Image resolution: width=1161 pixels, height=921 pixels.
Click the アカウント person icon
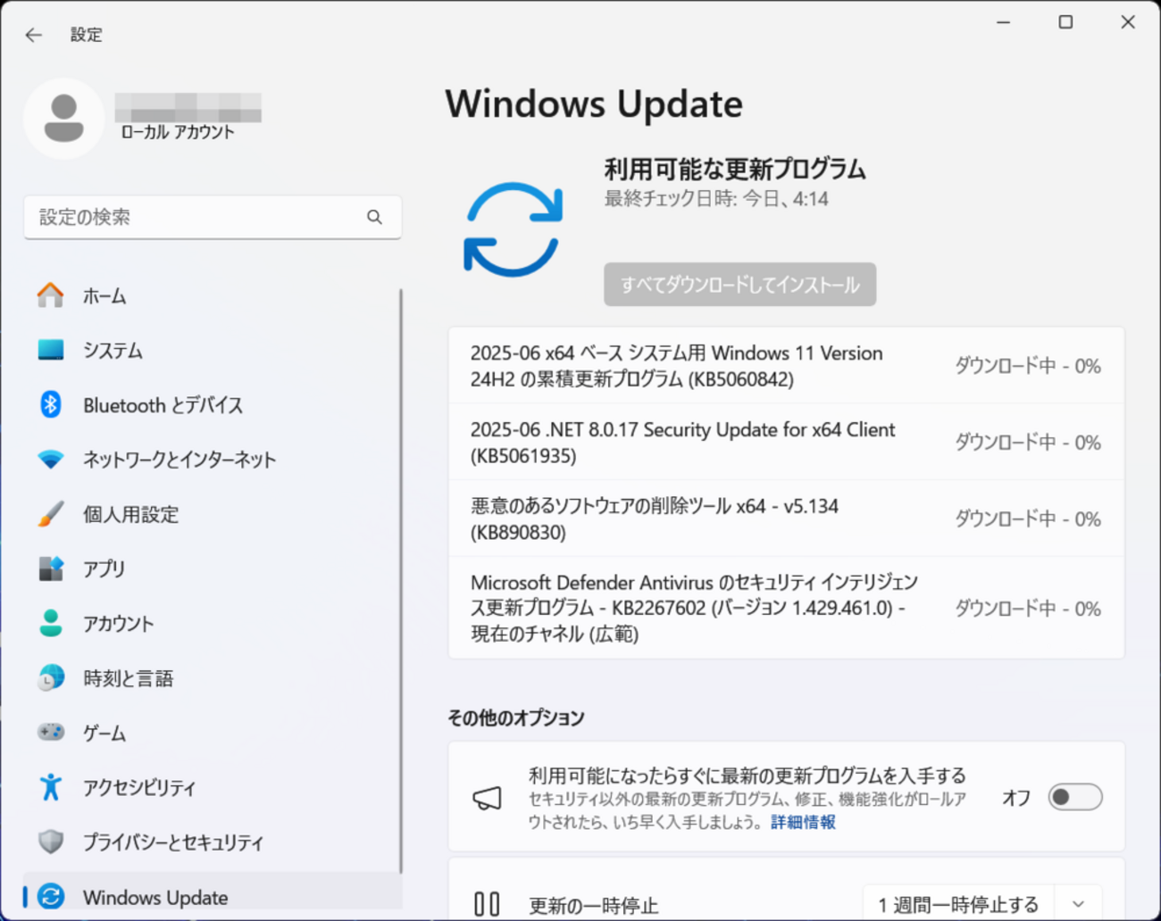(x=51, y=623)
